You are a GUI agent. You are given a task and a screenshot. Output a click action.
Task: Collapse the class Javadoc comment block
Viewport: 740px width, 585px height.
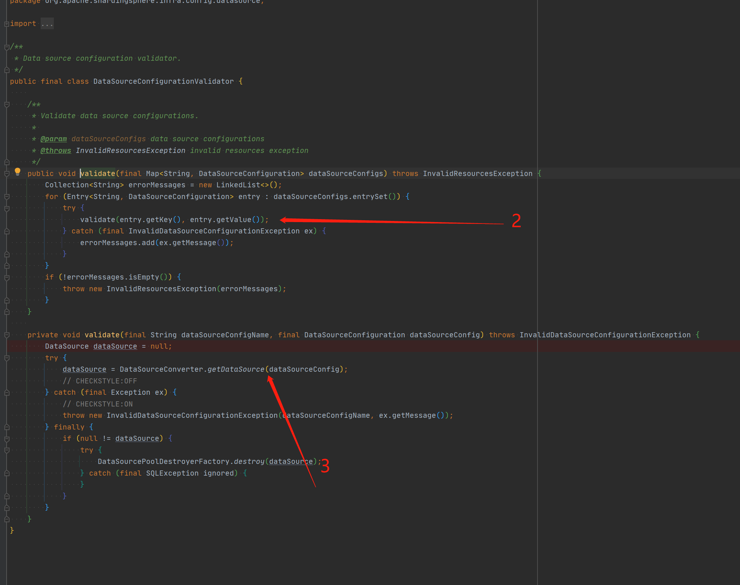[x=7, y=47]
